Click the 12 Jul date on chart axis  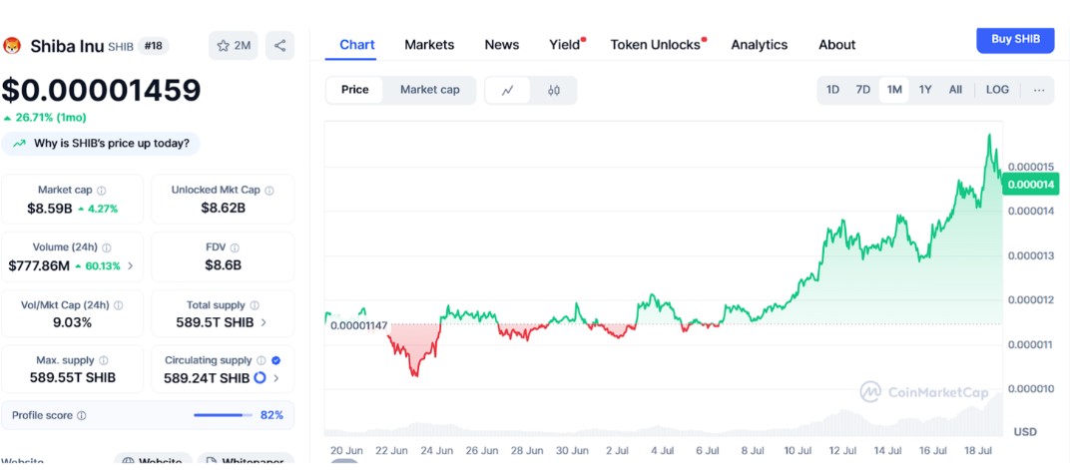(840, 451)
